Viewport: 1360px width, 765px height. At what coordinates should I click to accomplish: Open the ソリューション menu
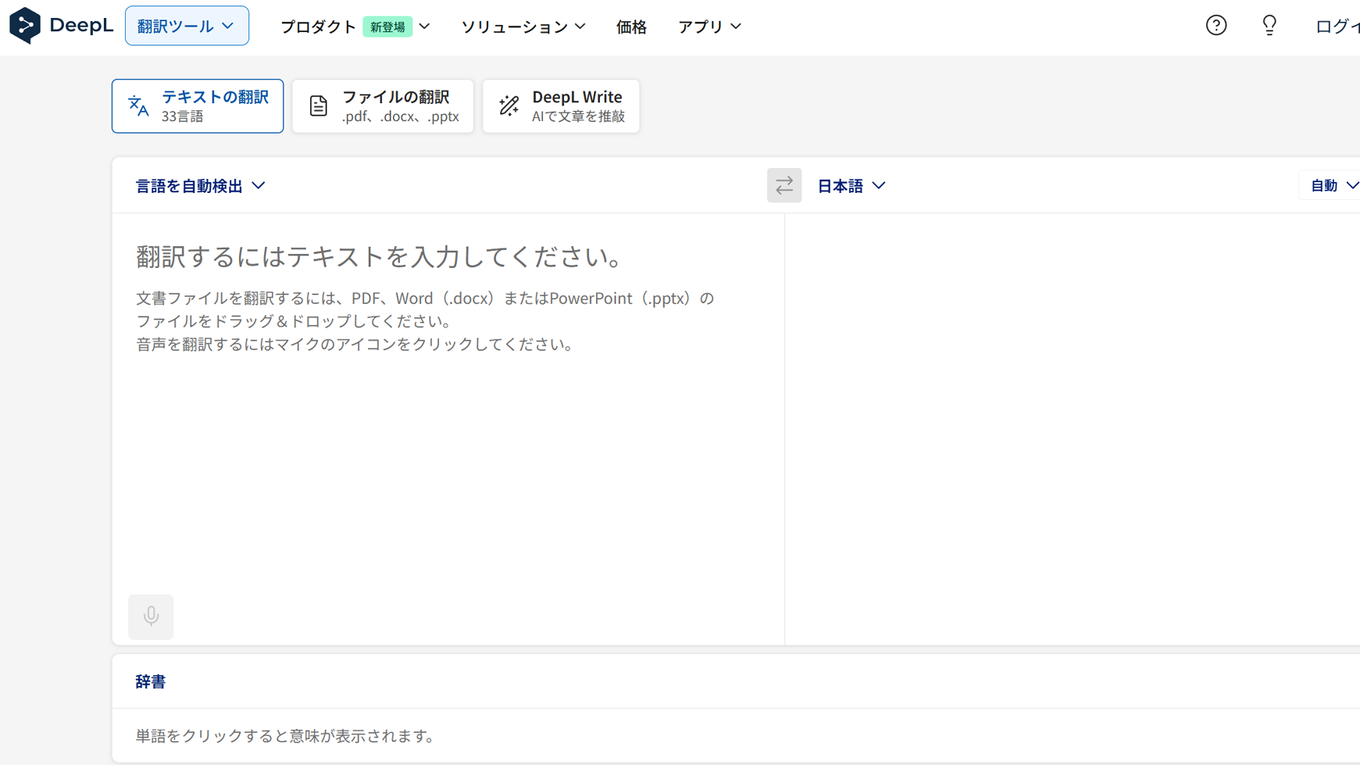pyautogui.click(x=515, y=26)
